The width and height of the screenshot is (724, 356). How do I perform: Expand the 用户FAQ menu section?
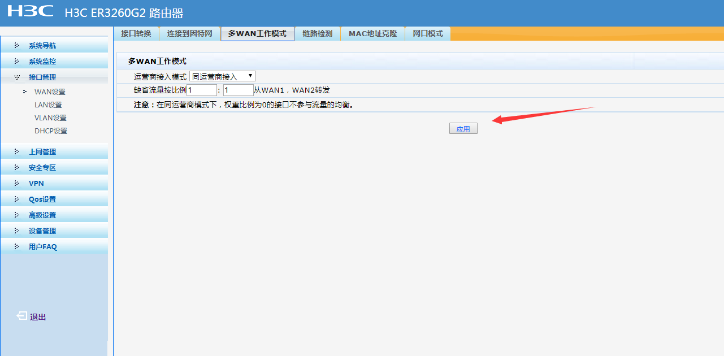tap(54, 247)
